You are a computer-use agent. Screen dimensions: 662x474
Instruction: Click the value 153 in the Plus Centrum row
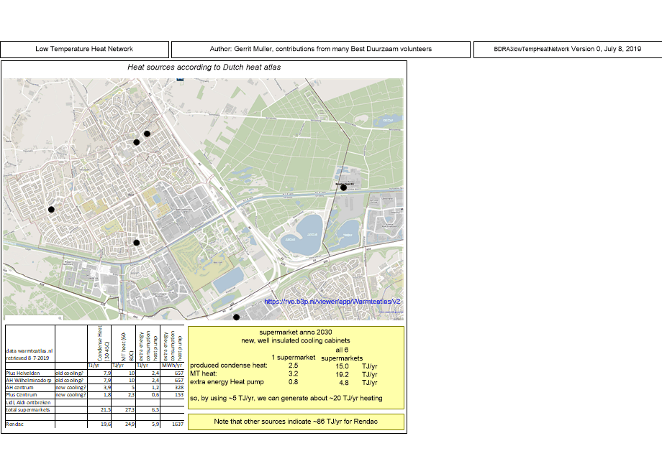coord(179,395)
